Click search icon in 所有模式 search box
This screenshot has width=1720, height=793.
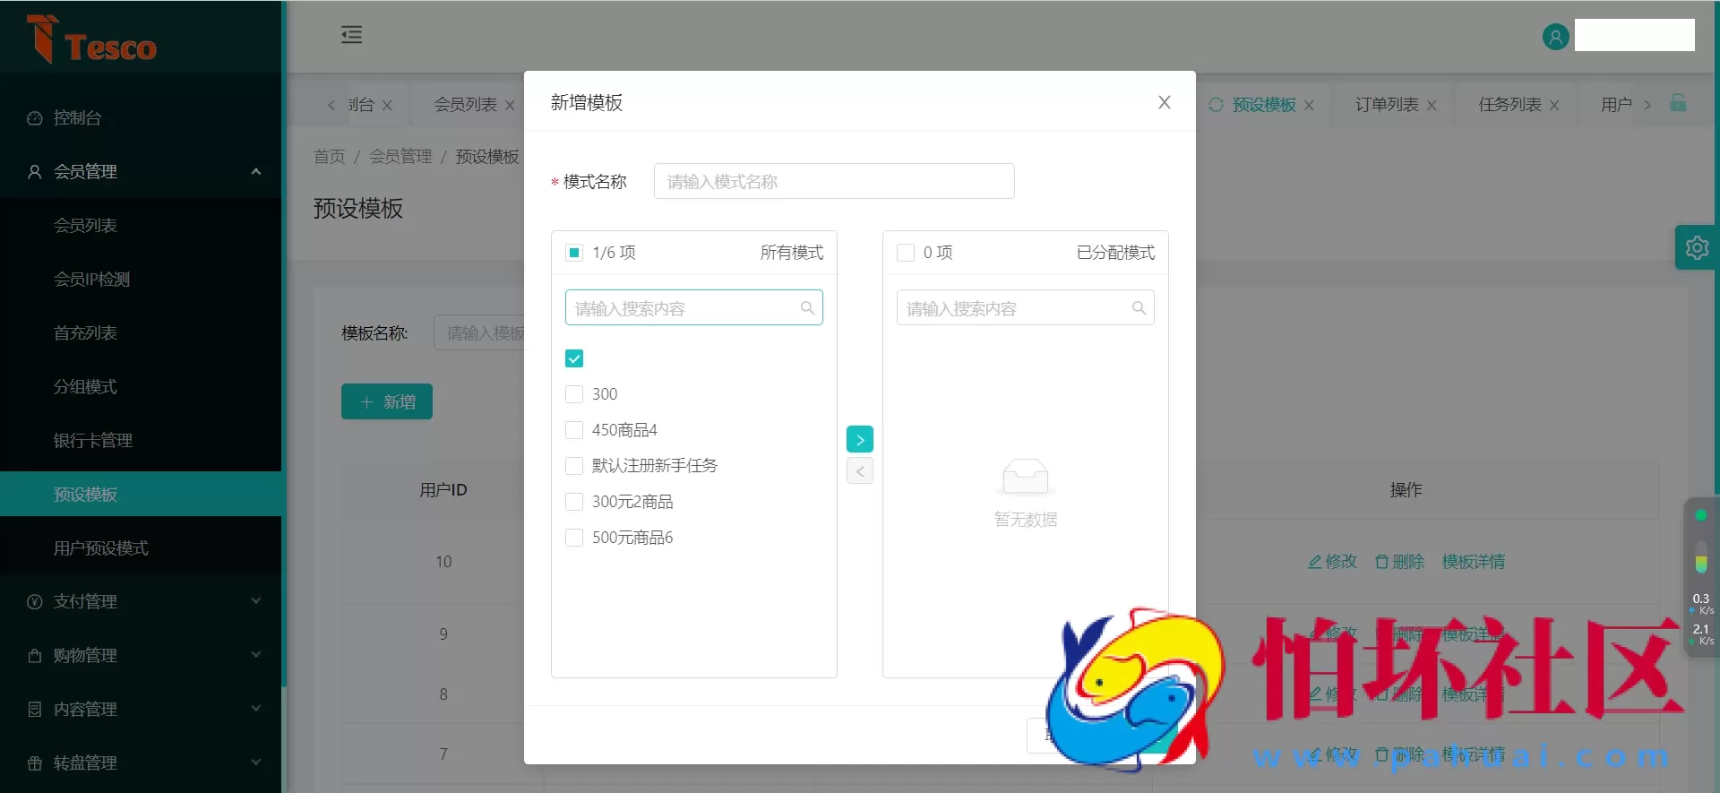pyautogui.click(x=807, y=308)
